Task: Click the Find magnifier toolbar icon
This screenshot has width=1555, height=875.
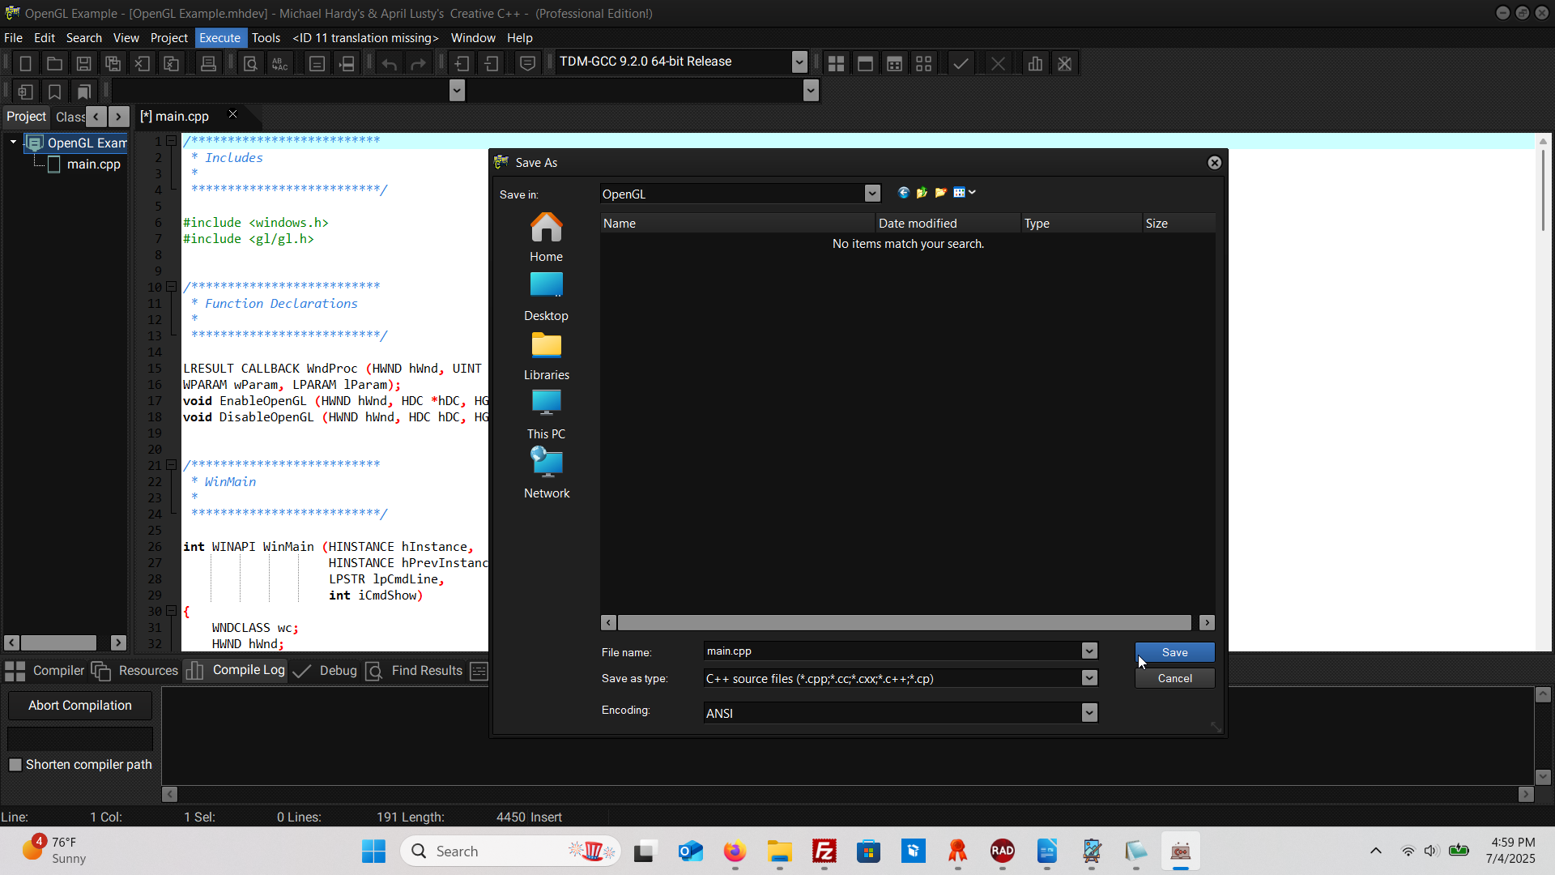Action: click(x=250, y=63)
